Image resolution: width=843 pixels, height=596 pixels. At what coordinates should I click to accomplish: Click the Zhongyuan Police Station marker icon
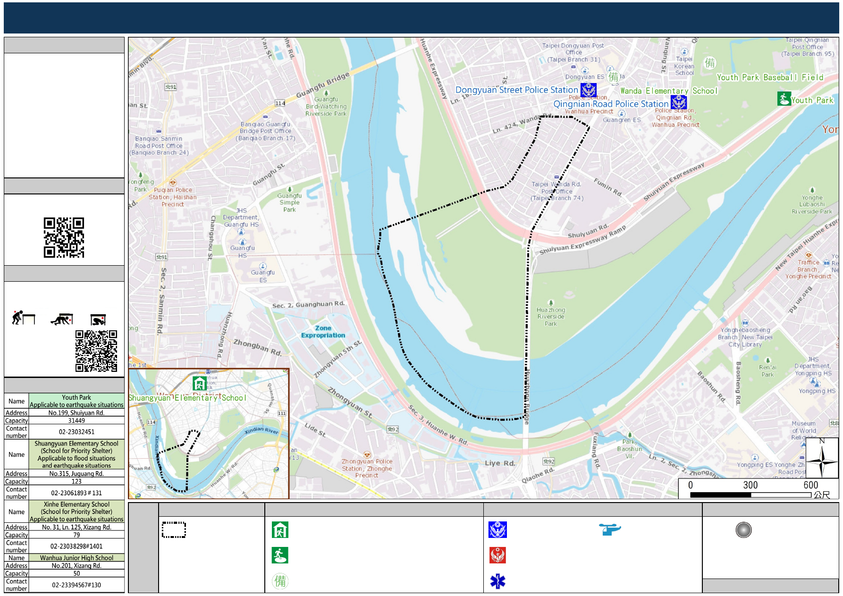367,455
